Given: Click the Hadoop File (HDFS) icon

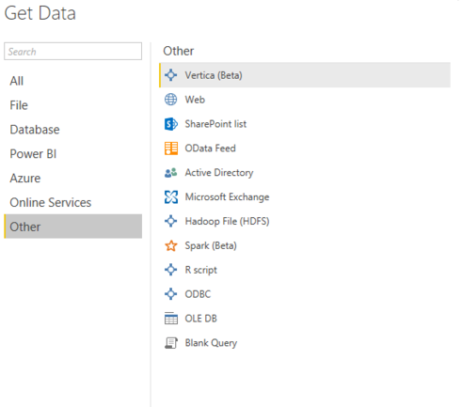Looking at the screenshot, I should point(171,221).
